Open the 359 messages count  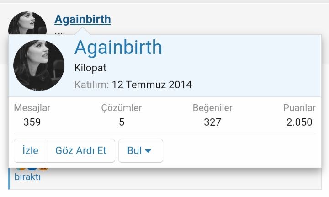[x=32, y=122]
